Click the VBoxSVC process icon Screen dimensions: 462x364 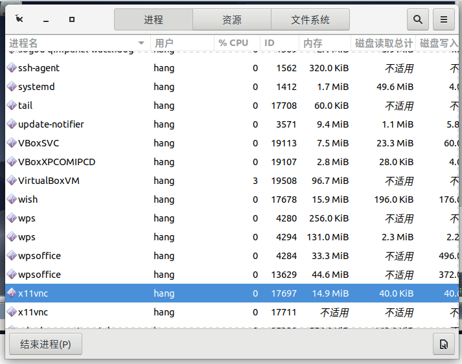(x=12, y=143)
